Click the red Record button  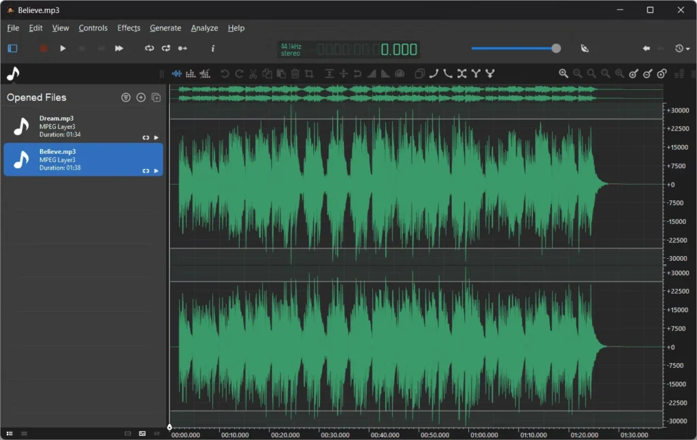pos(44,48)
